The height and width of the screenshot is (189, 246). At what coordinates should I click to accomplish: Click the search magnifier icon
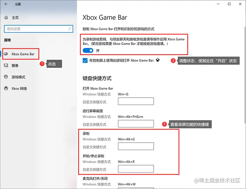(x=70, y=29)
